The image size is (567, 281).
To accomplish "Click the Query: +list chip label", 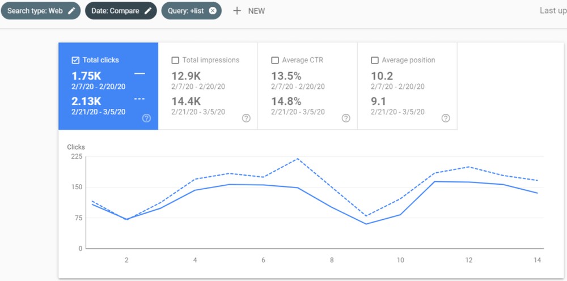I will [186, 11].
